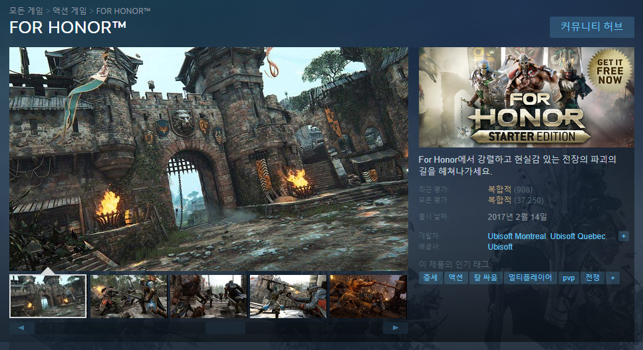Select the fourth thumbnail with snowy battle
This screenshot has width=643, height=350.
point(289,296)
